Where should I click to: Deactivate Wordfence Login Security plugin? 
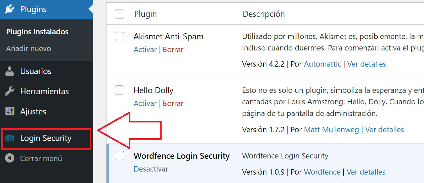coord(151,169)
